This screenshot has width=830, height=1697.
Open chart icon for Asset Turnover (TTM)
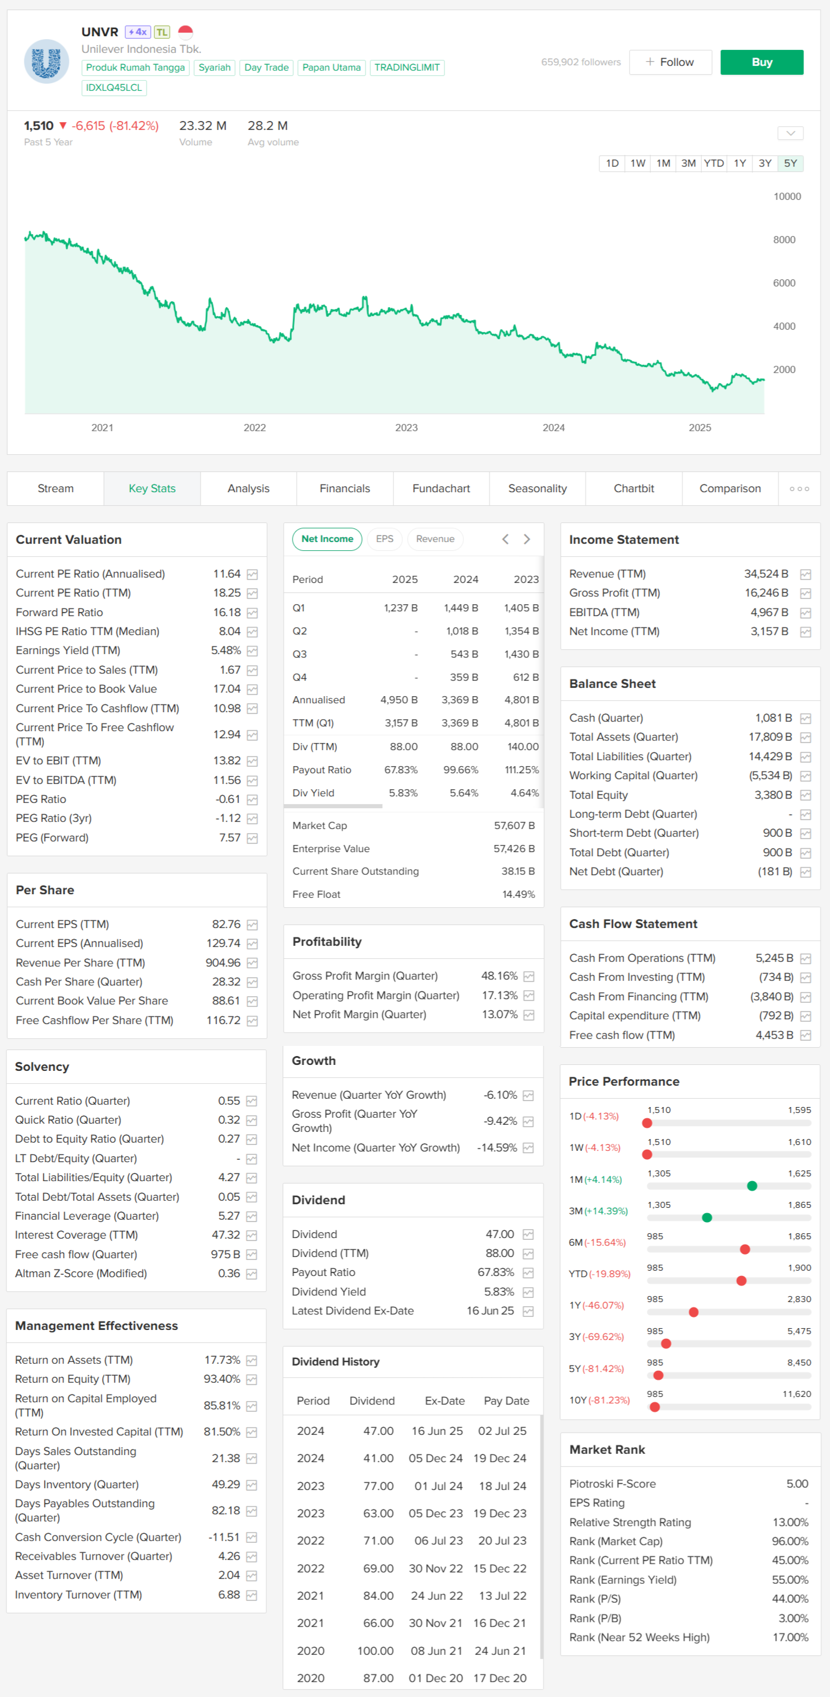coord(251,1575)
